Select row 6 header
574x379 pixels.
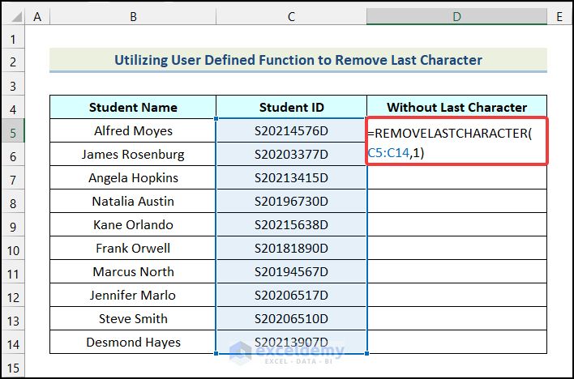click(13, 154)
